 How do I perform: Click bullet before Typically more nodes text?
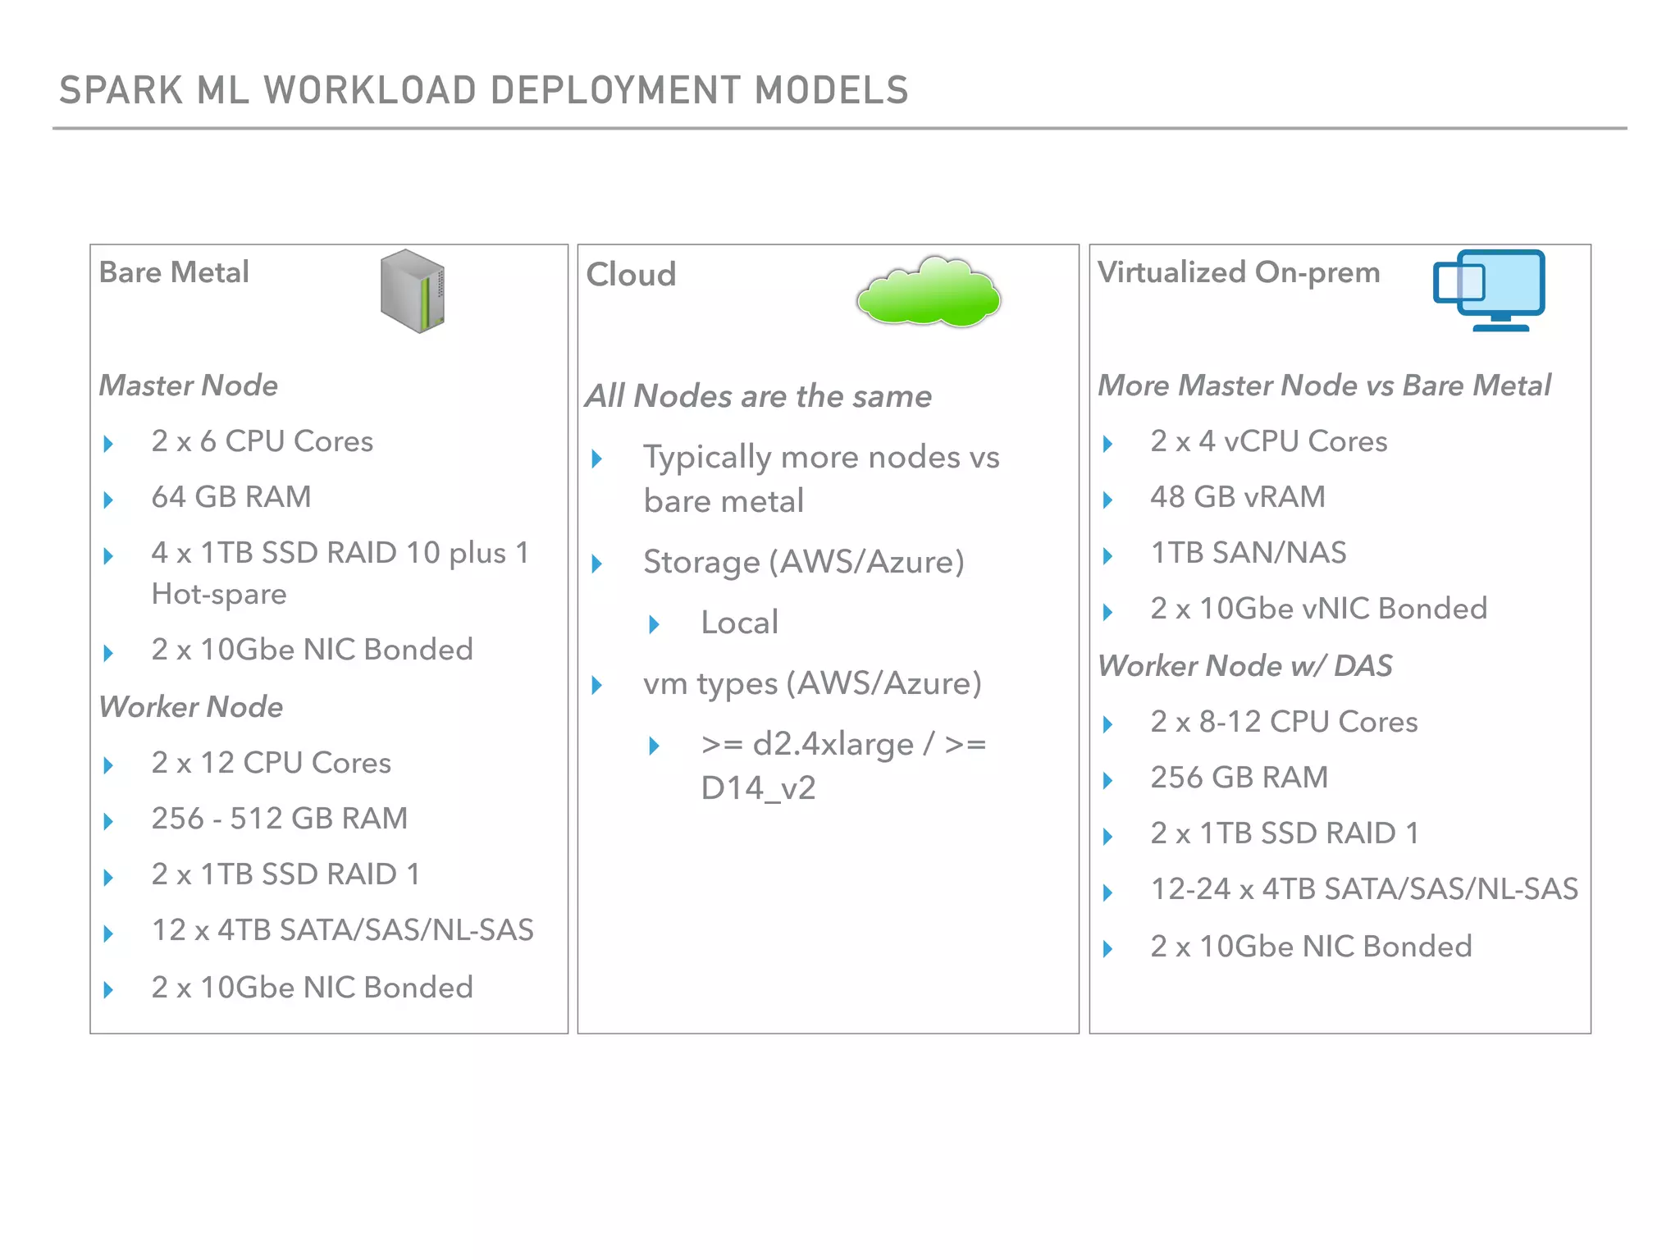point(597,459)
